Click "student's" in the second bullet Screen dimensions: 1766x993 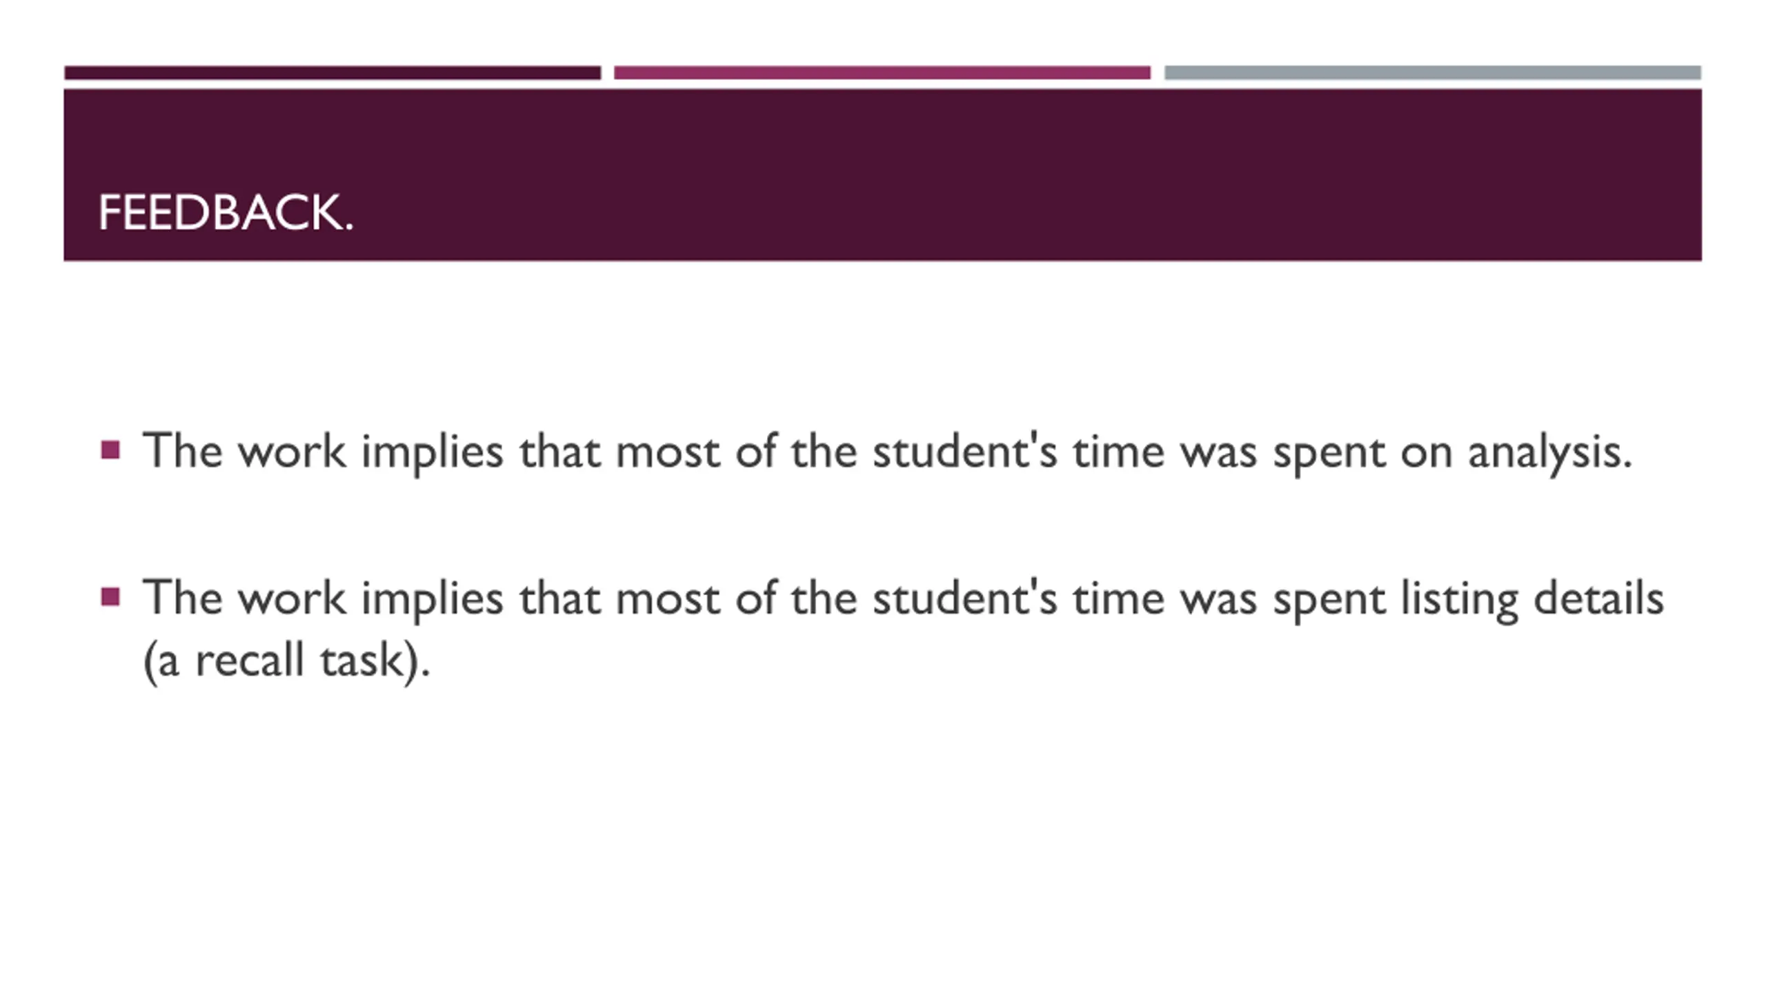(x=964, y=598)
